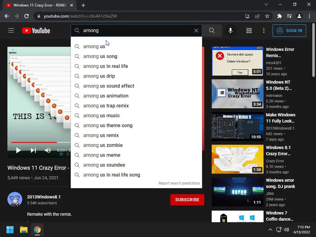
Task: Open clock showing 7:13 PM
Action: 302,230
